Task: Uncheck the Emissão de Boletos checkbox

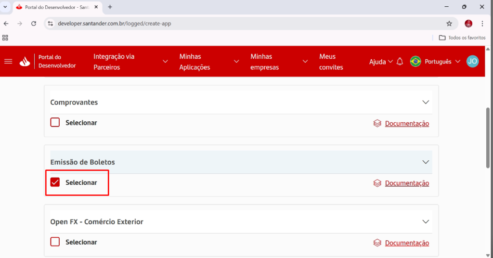Action: tap(55, 182)
